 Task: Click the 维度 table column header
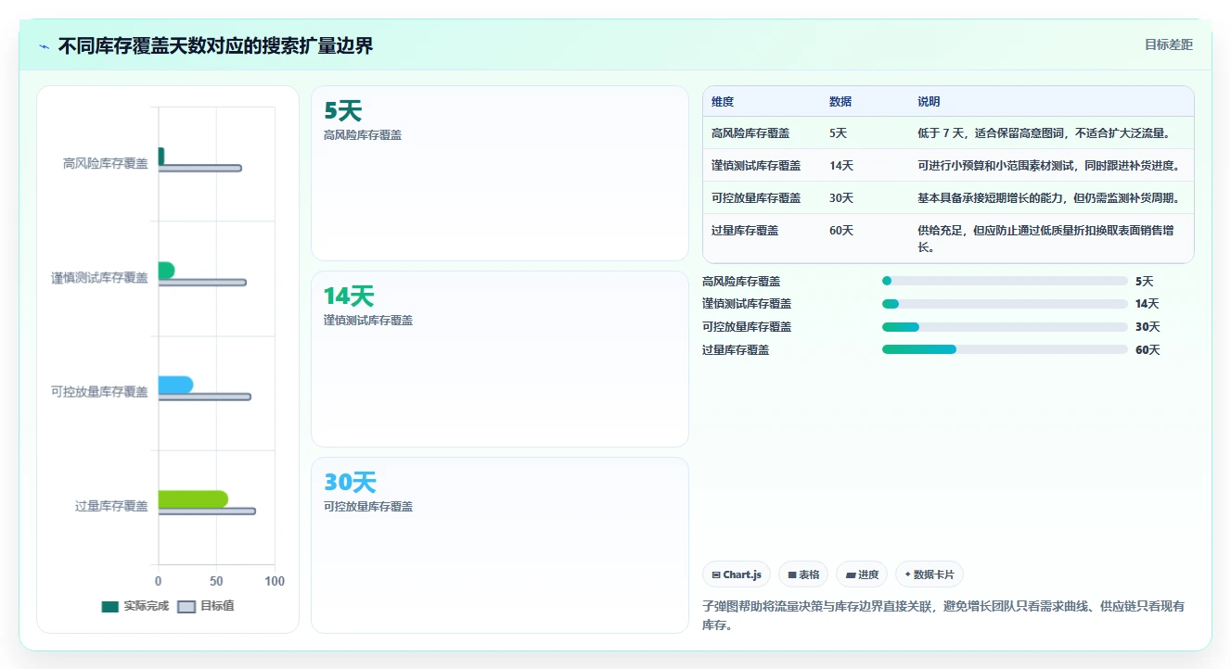click(723, 102)
